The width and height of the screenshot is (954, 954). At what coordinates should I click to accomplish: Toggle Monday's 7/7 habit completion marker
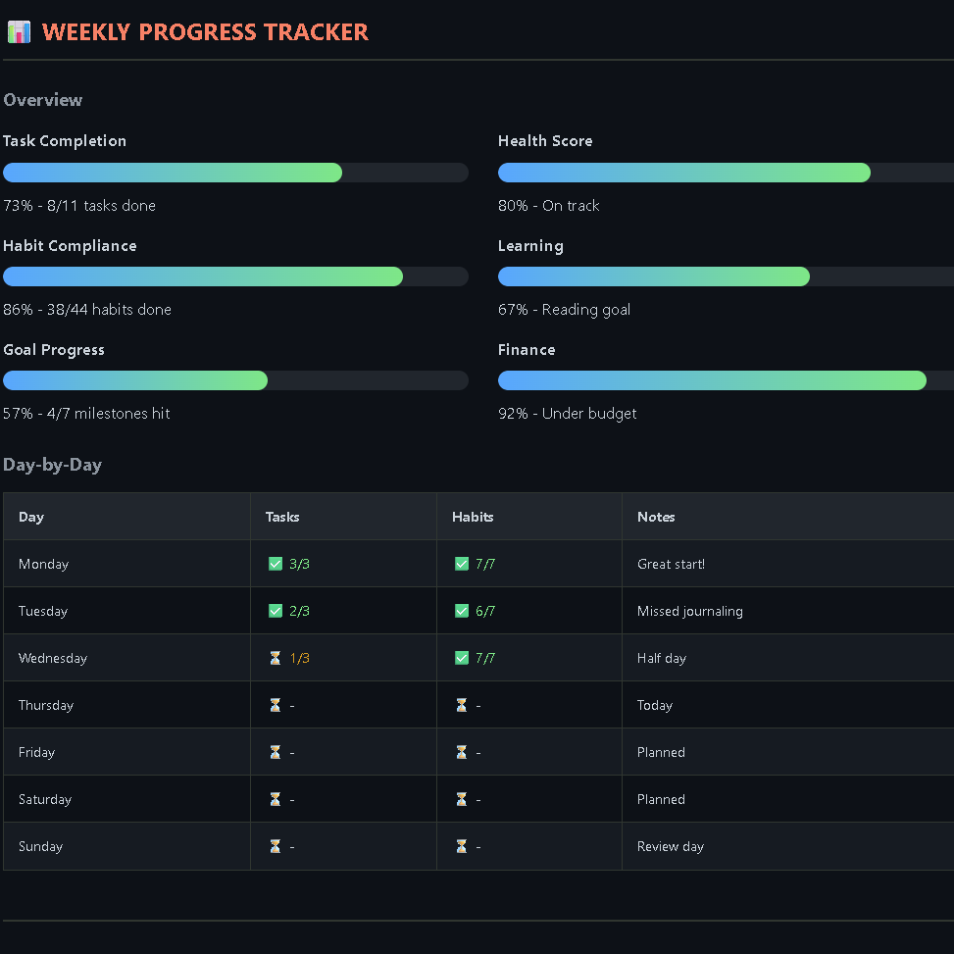[x=461, y=564]
